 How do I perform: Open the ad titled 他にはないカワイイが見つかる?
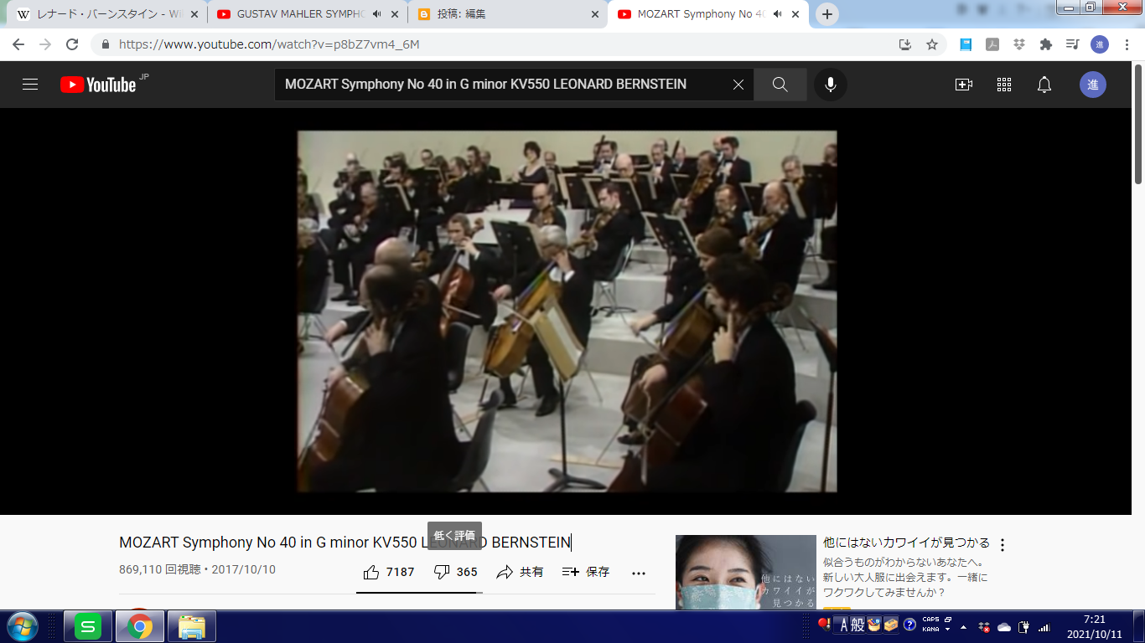coord(906,543)
